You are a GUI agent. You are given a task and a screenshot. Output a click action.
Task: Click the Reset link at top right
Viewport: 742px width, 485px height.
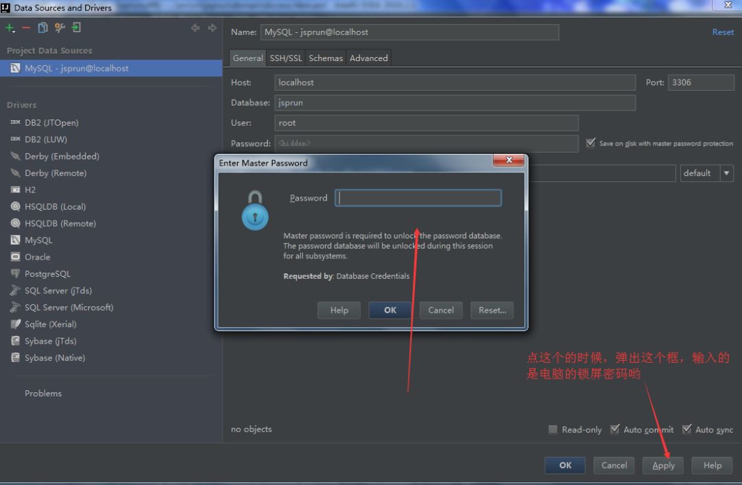pos(723,32)
